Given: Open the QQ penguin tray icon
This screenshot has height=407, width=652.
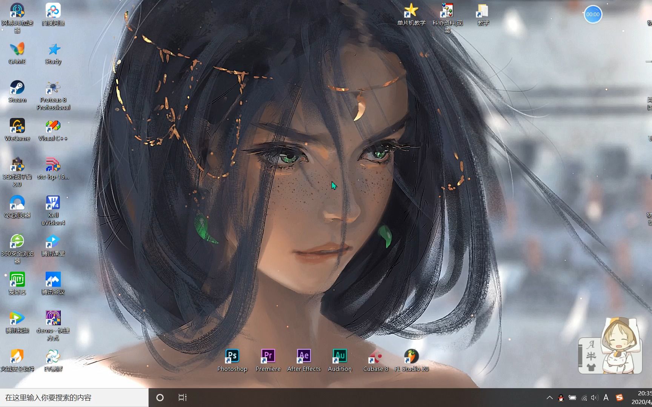Looking at the screenshot, I should pos(561,398).
